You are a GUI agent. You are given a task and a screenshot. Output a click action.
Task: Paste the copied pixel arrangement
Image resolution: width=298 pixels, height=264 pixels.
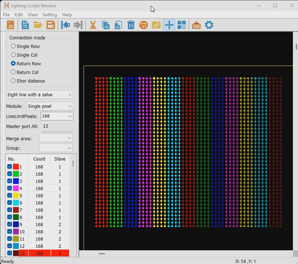118,25
